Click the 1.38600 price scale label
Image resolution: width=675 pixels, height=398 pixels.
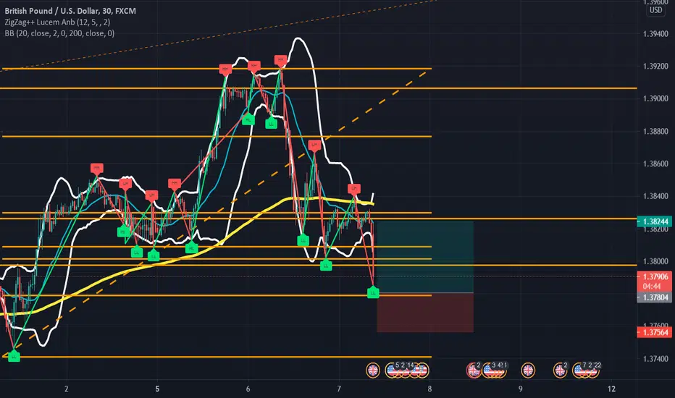[655, 164]
